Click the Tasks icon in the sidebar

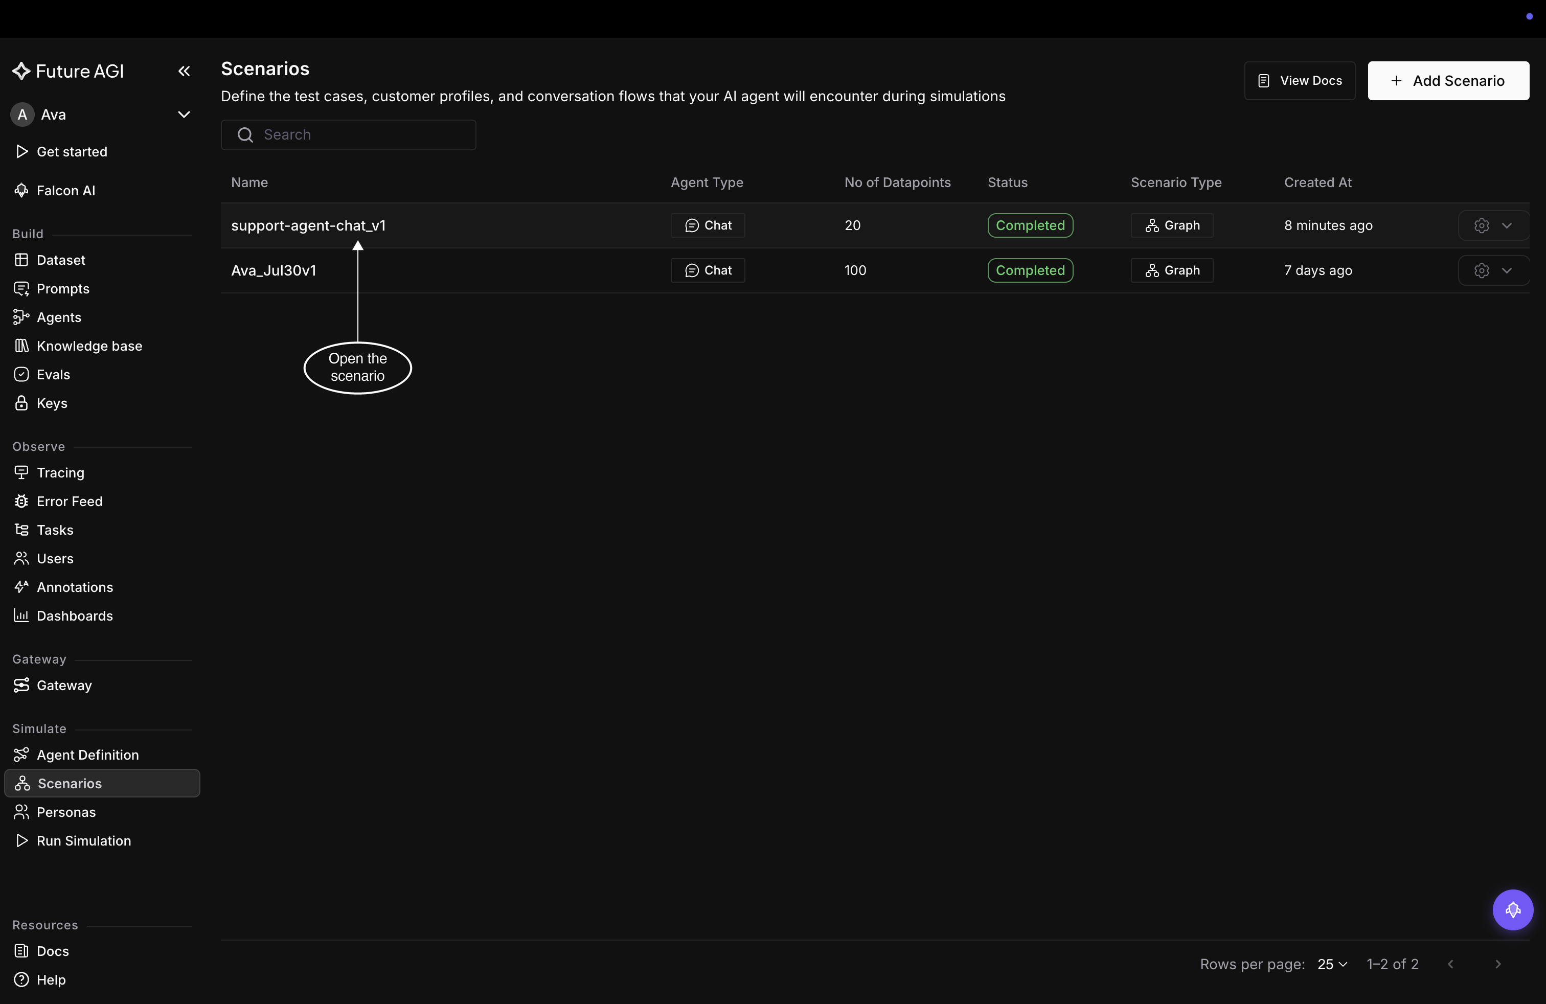(21, 529)
